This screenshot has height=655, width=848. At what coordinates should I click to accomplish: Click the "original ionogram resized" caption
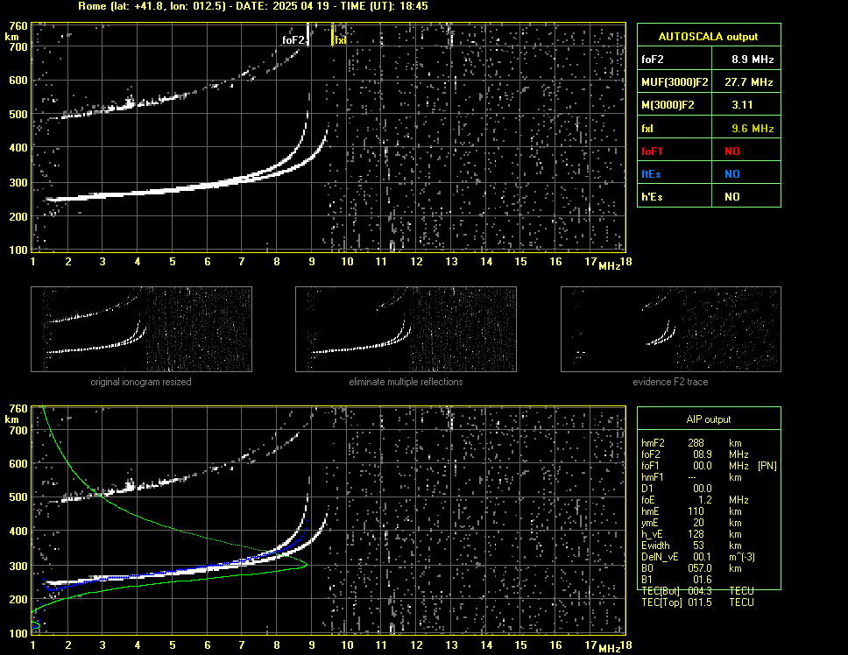click(x=141, y=382)
